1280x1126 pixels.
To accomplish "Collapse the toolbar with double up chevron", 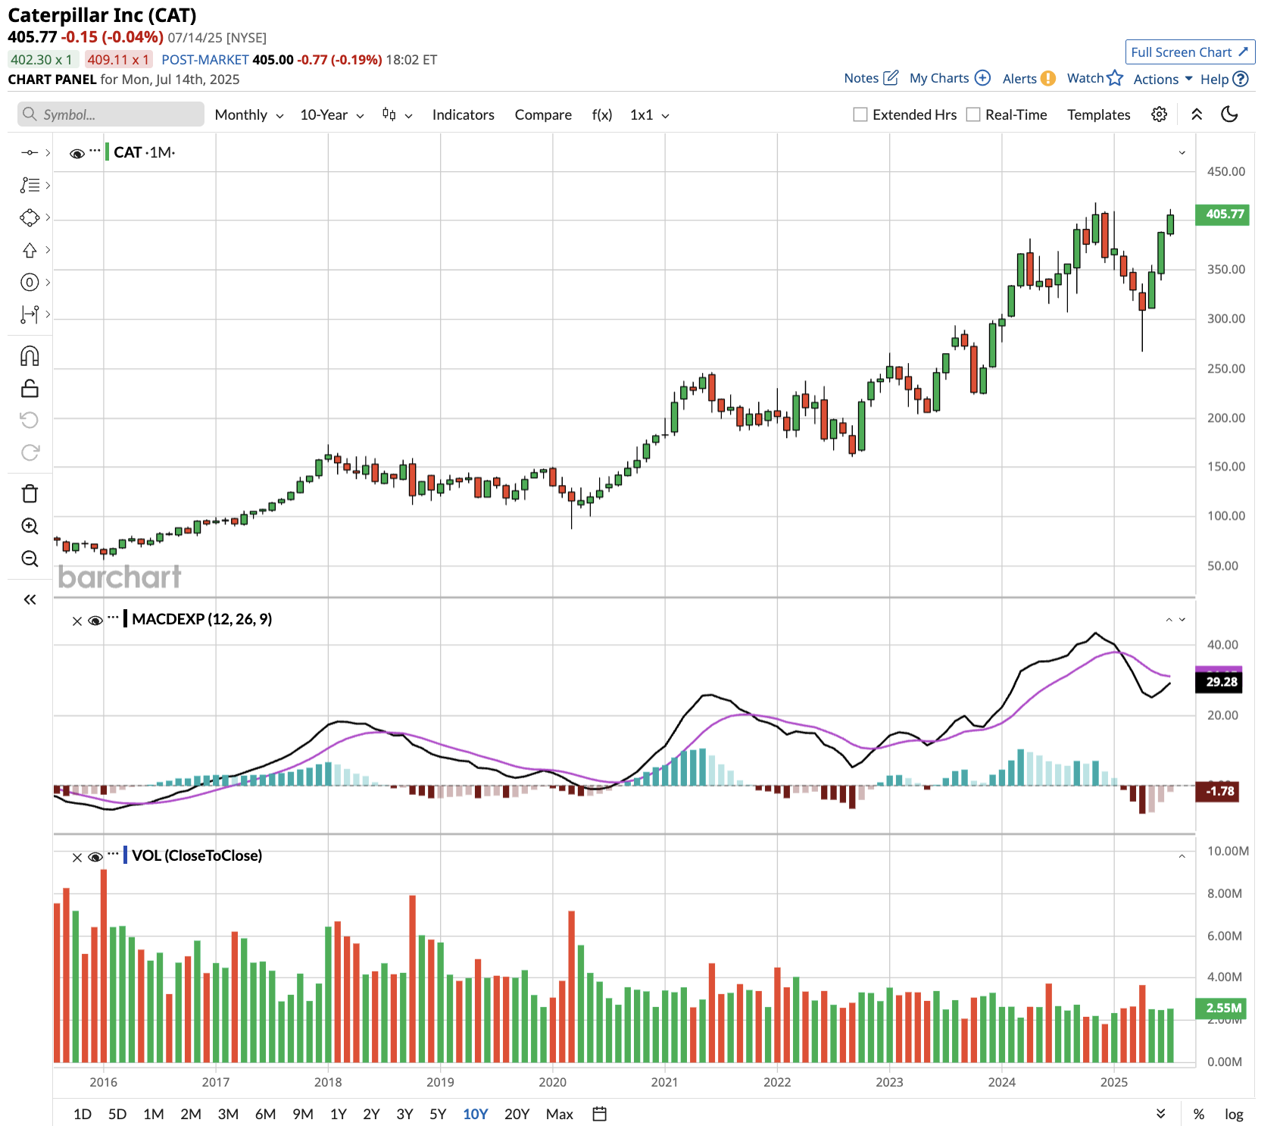I will [x=1197, y=114].
